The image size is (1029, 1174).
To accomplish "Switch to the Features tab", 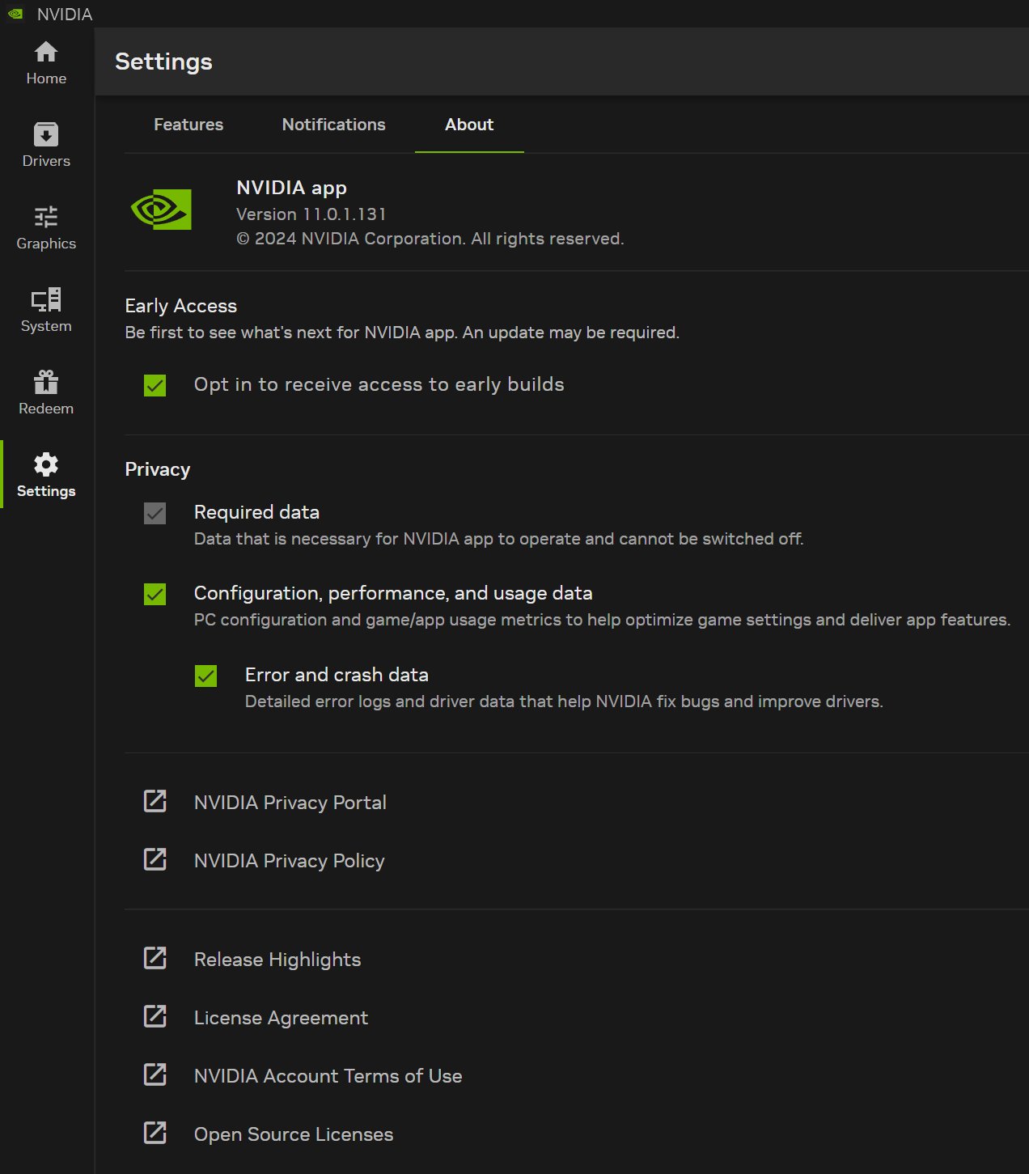I will tap(188, 125).
